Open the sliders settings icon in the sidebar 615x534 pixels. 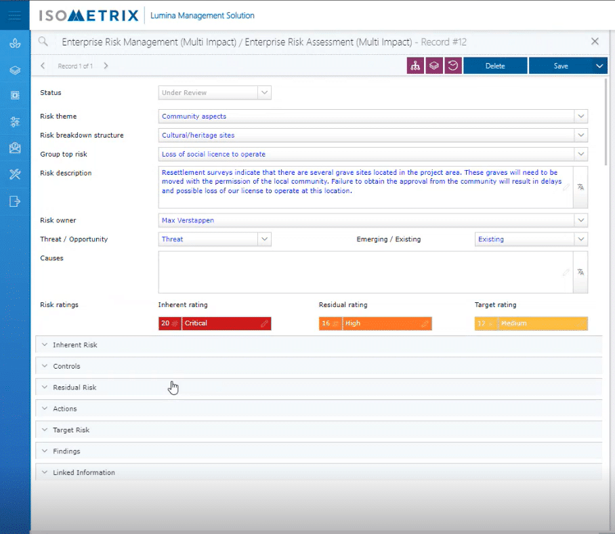(x=15, y=122)
